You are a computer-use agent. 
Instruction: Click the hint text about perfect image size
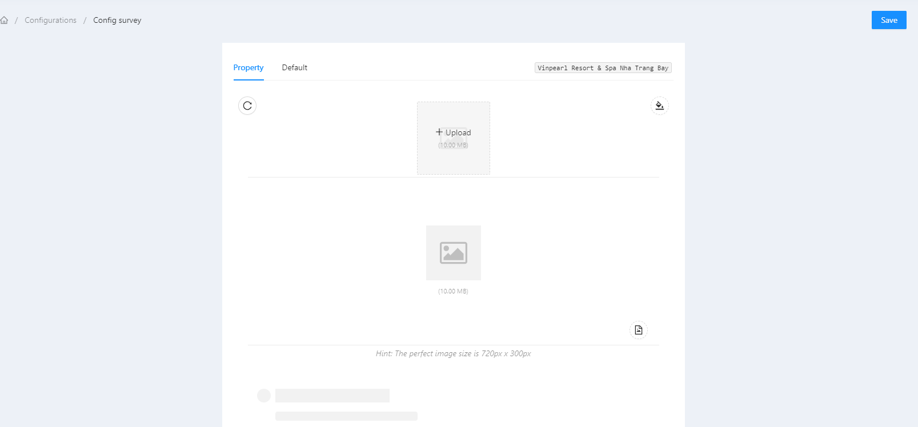[453, 354]
